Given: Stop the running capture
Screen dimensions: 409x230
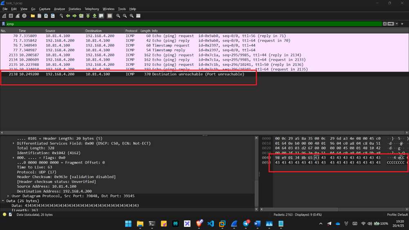Looking at the screenshot, I should [x=11, y=16].
